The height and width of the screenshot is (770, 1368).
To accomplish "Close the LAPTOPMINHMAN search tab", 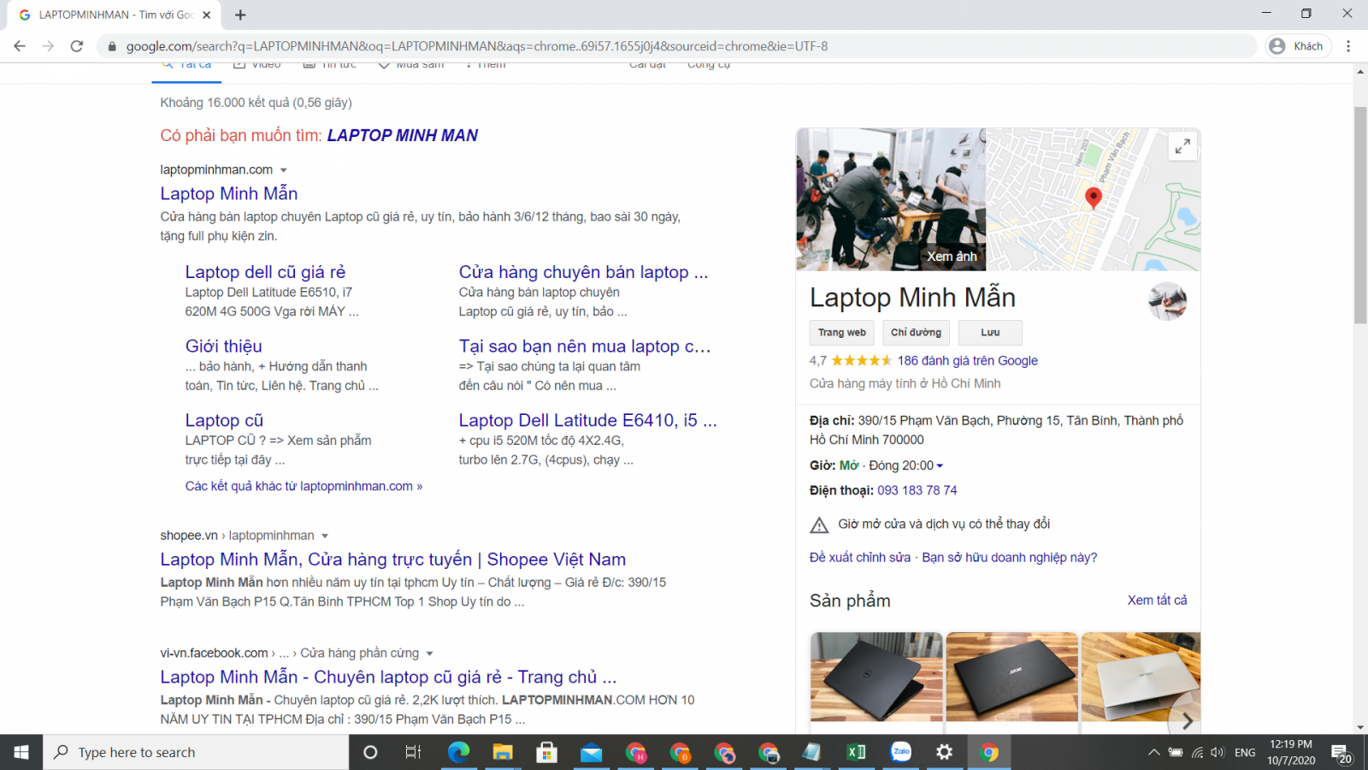I will coord(207,15).
